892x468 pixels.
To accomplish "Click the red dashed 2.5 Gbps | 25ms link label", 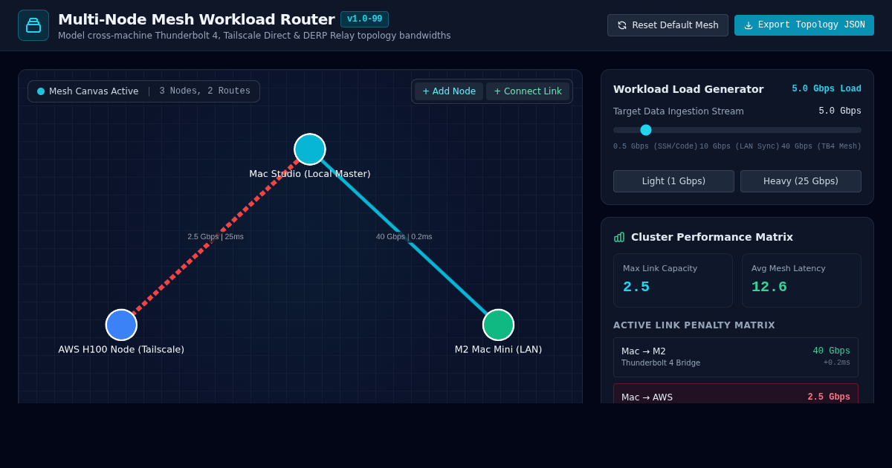I will coord(216,237).
